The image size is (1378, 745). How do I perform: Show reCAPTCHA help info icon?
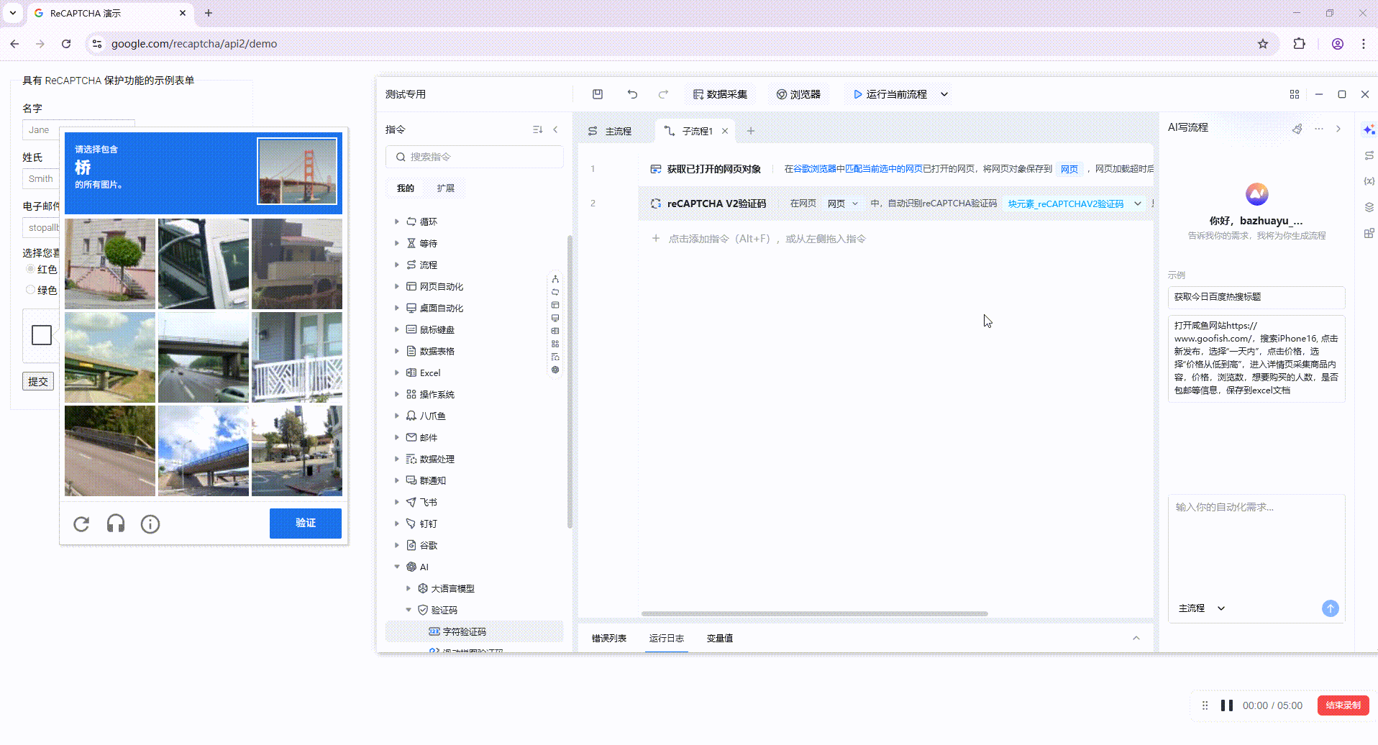point(150,524)
